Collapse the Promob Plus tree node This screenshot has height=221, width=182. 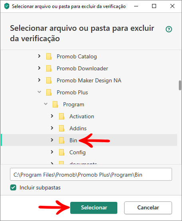click(39, 92)
